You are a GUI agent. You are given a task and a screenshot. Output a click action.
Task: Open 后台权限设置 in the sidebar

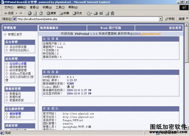coord(18,47)
